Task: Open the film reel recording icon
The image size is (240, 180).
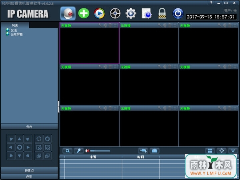Action: [x=115, y=14]
